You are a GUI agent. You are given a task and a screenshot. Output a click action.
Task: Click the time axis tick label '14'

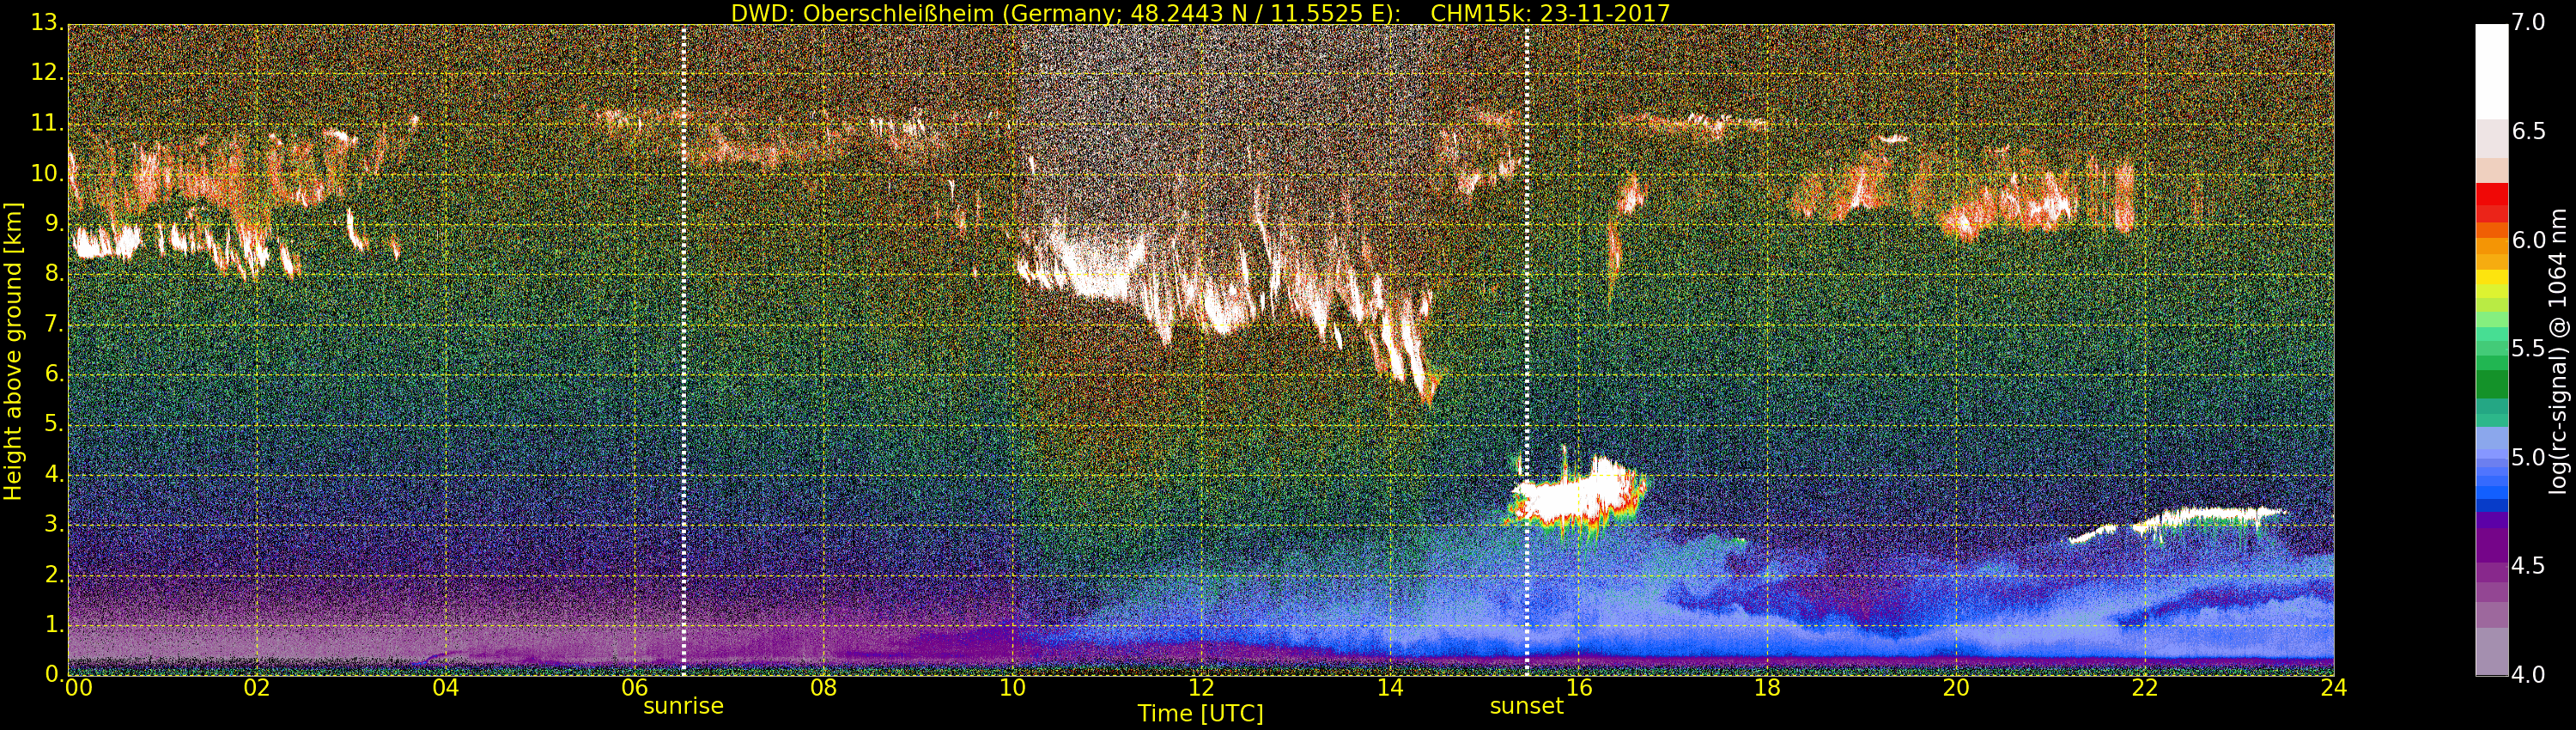(1390, 687)
